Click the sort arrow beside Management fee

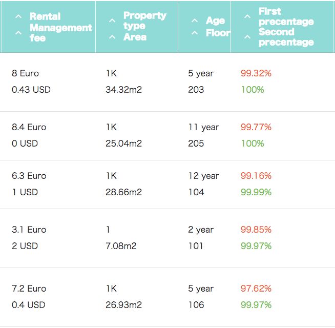[18, 33]
